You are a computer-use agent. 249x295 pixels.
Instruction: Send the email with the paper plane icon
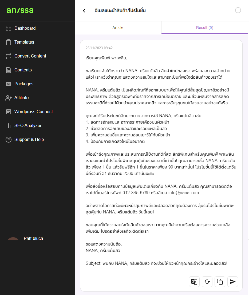[x=232, y=282]
